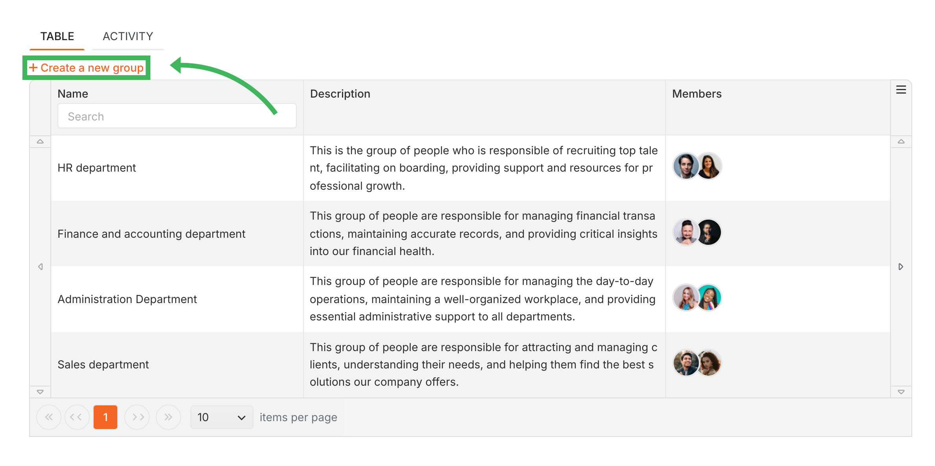935x466 pixels.
Task: Click the right scroll arrow beside the table
Action: pos(901,266)
